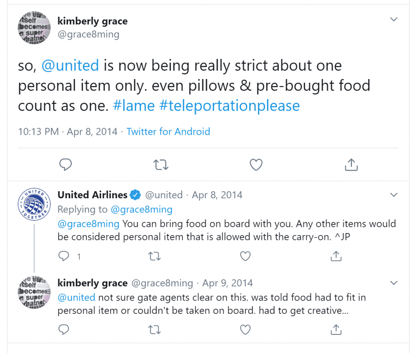
Task: Open the Twitter for Android link
Action: (x=168, y=131)
